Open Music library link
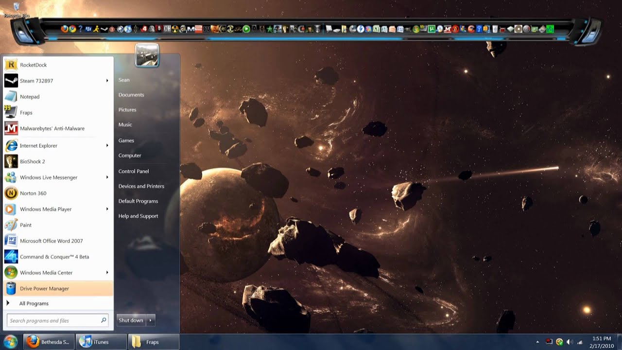Screen dimensions: 622x350 click(x=125, y=125)
